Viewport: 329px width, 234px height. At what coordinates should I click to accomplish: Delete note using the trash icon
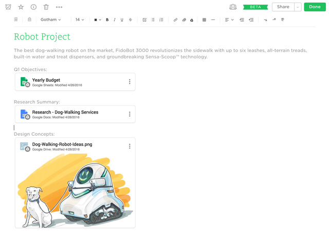(x=46, y=7)
